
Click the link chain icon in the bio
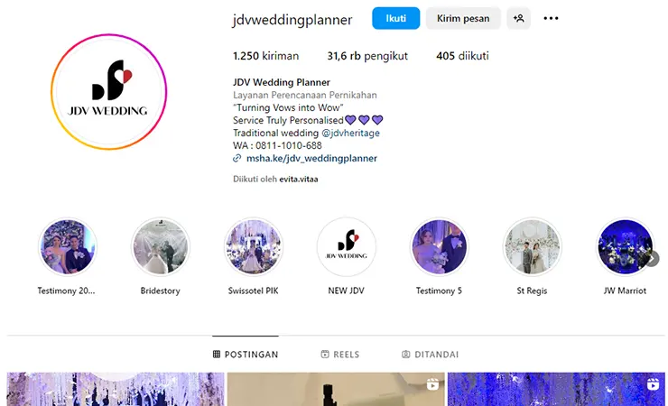click(x=237, y=158)
